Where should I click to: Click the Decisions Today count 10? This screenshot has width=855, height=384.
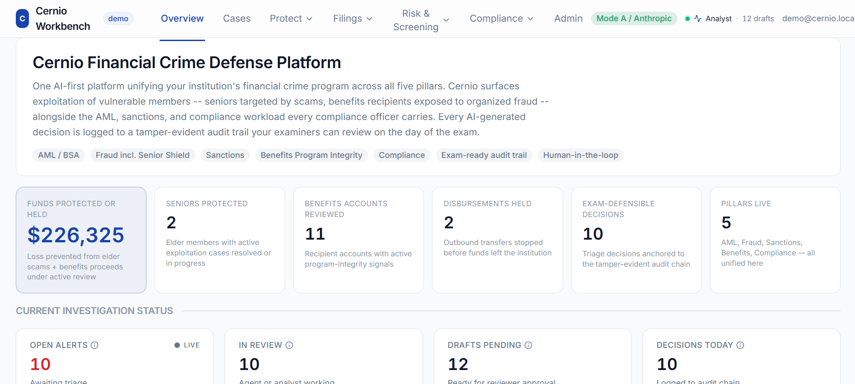667,364
